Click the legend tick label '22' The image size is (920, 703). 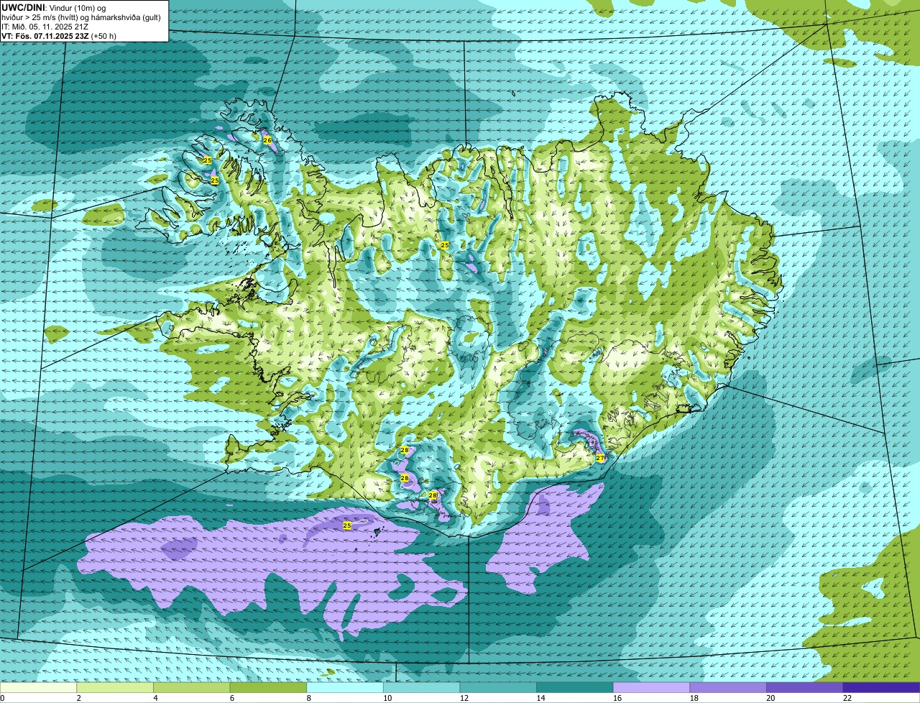[847, 698]
